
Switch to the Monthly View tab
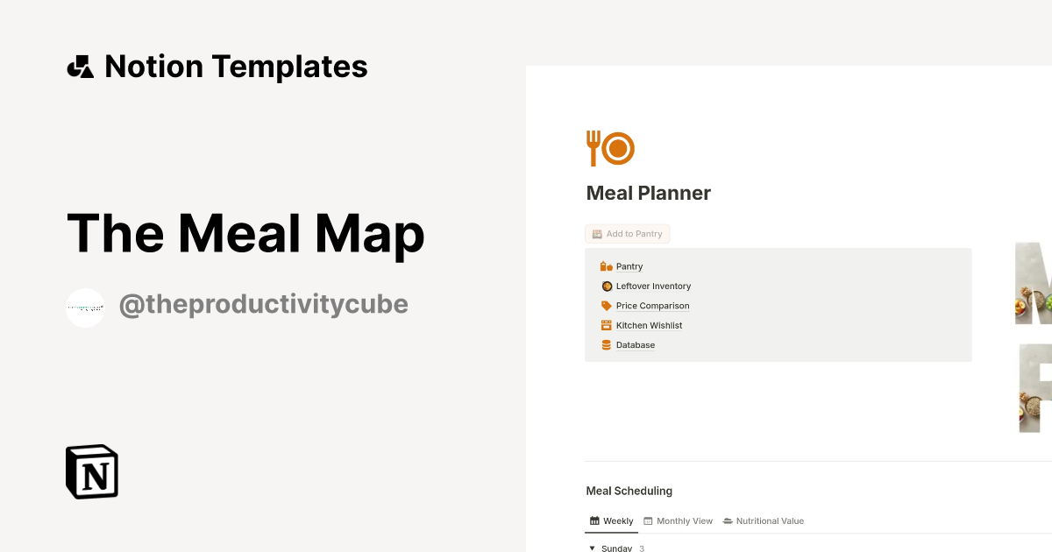pos(684,520)
